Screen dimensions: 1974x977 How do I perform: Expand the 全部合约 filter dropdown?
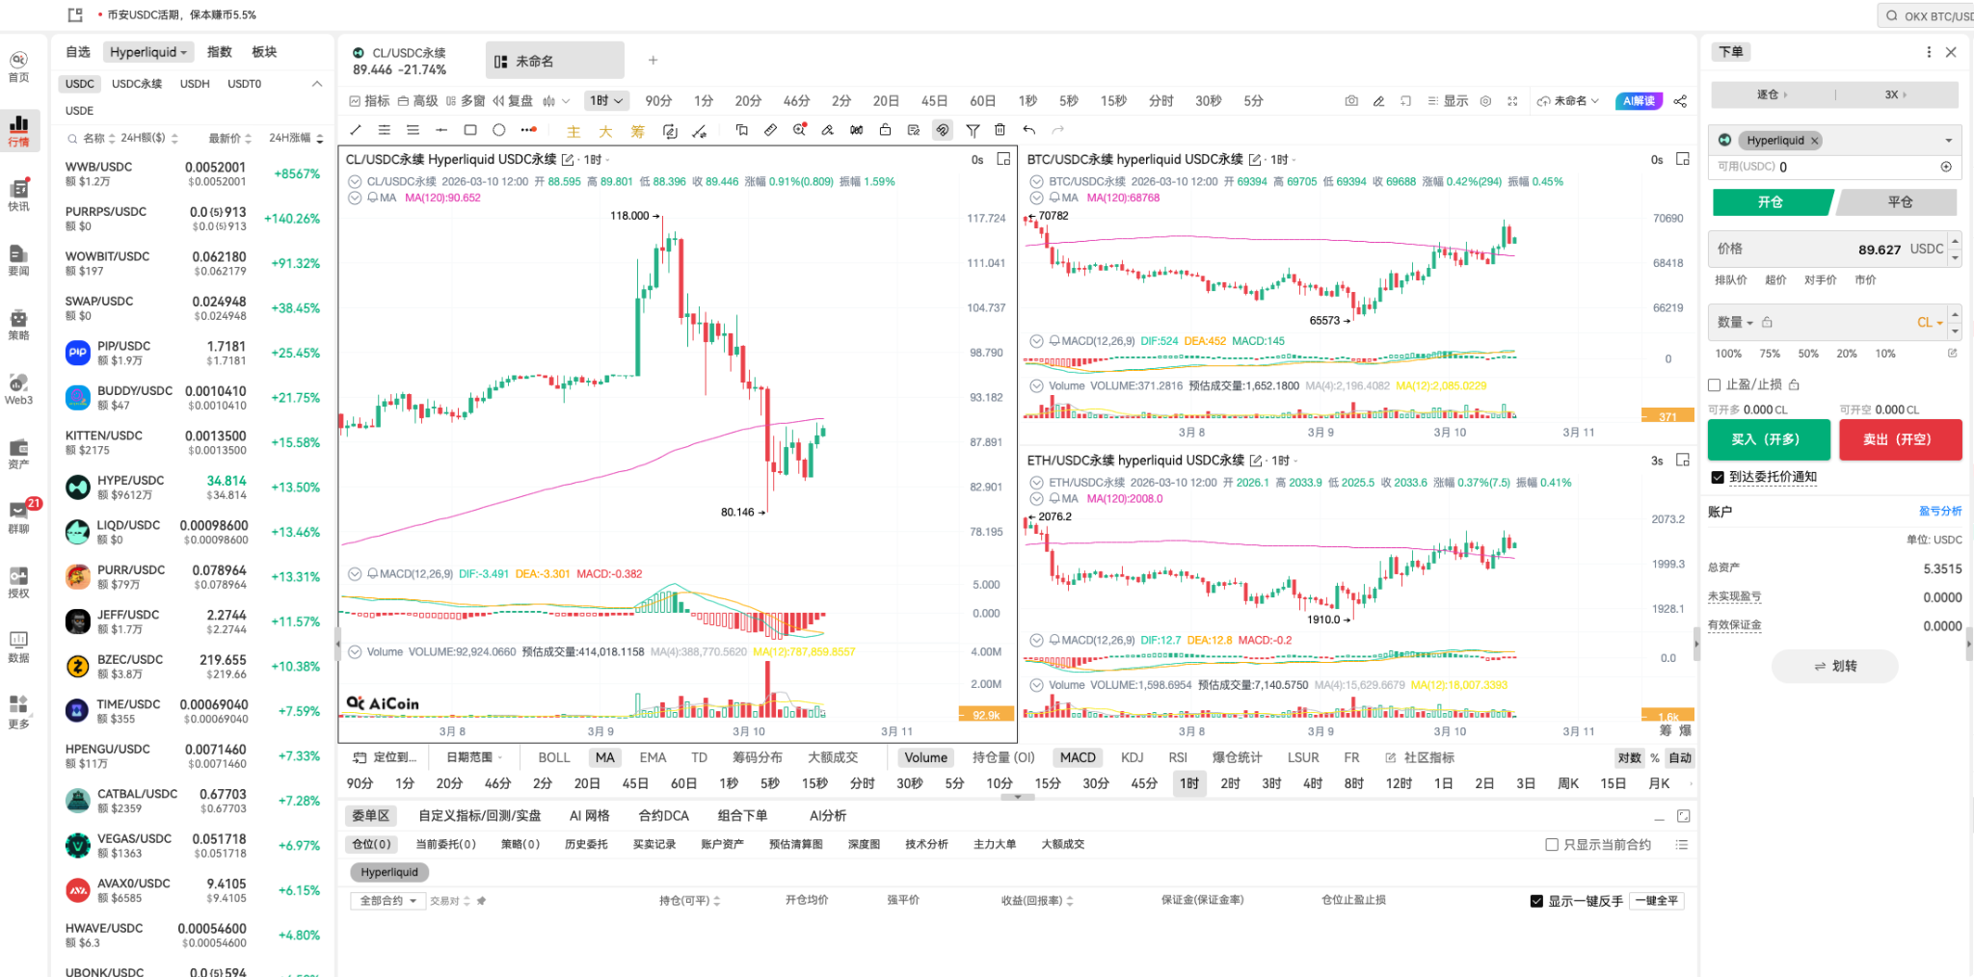tap(386, 900)
